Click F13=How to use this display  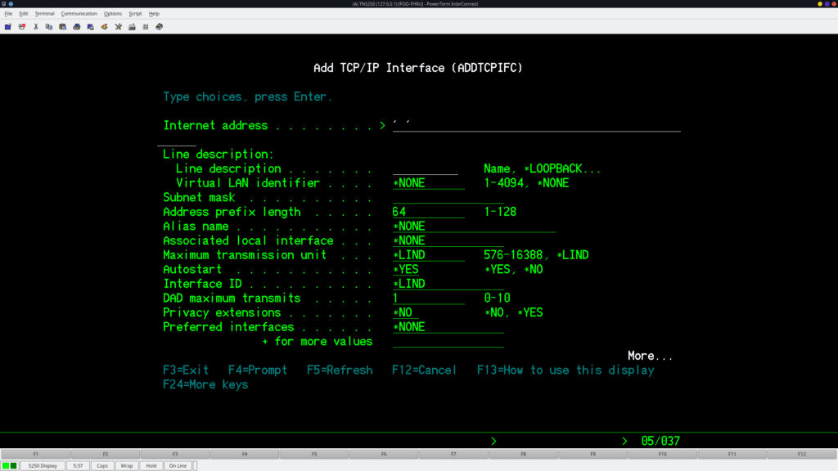point(565,370)
